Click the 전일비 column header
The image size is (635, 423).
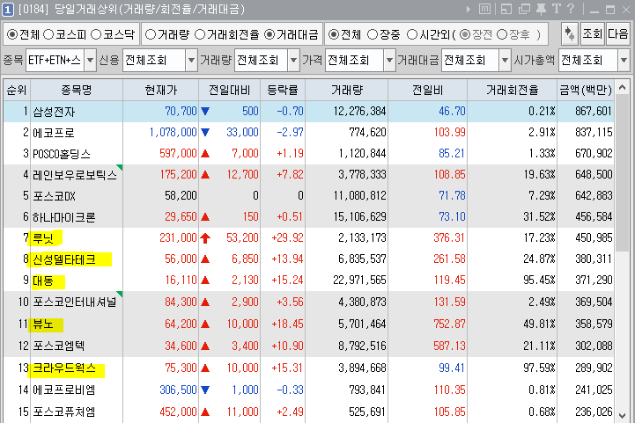coord(428,90)
